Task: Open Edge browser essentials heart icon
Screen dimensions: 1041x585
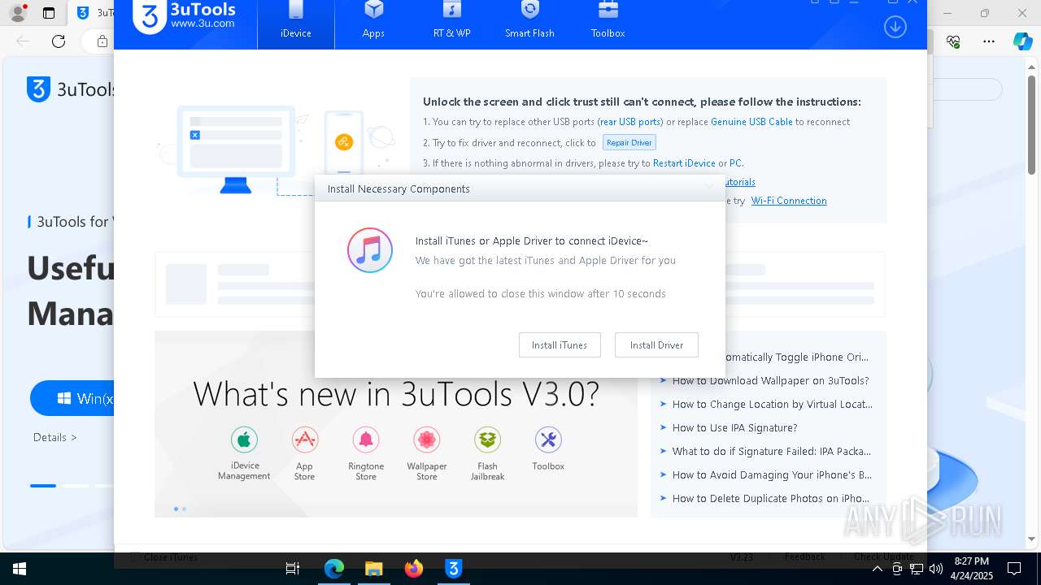Action: coord(954,41)
